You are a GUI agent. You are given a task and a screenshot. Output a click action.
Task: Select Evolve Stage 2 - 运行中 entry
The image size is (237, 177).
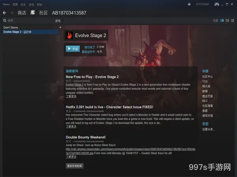(30, 32)
